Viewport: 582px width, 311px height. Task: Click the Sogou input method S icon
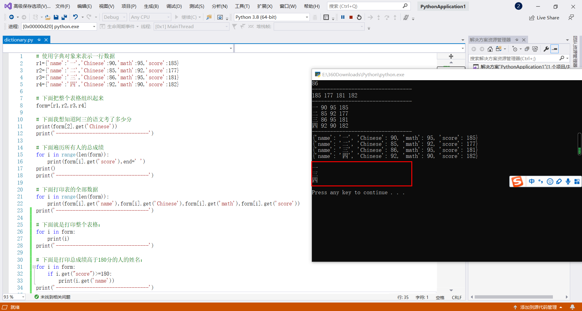click(517, 182)
